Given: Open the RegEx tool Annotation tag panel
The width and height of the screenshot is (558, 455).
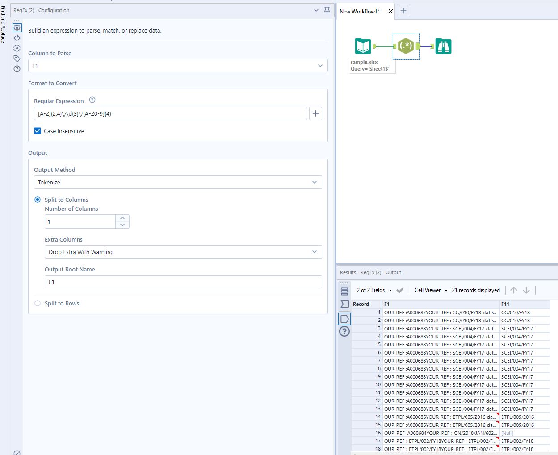Looking at the screenshot, I should click(17, 58).
